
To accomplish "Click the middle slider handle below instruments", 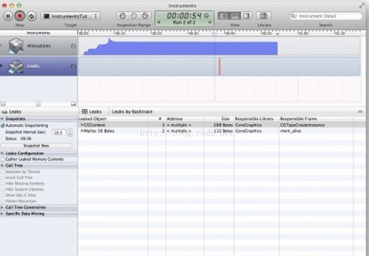I will 39,104.
